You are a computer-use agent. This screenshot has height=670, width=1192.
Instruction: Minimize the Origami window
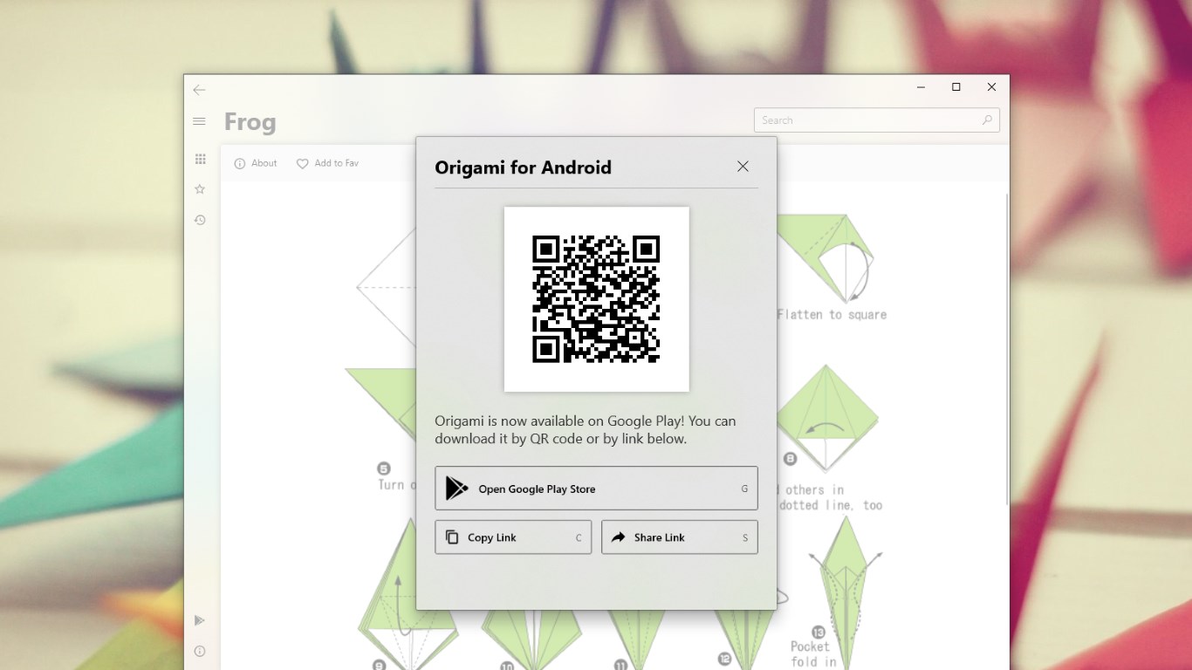click(921, 87)
